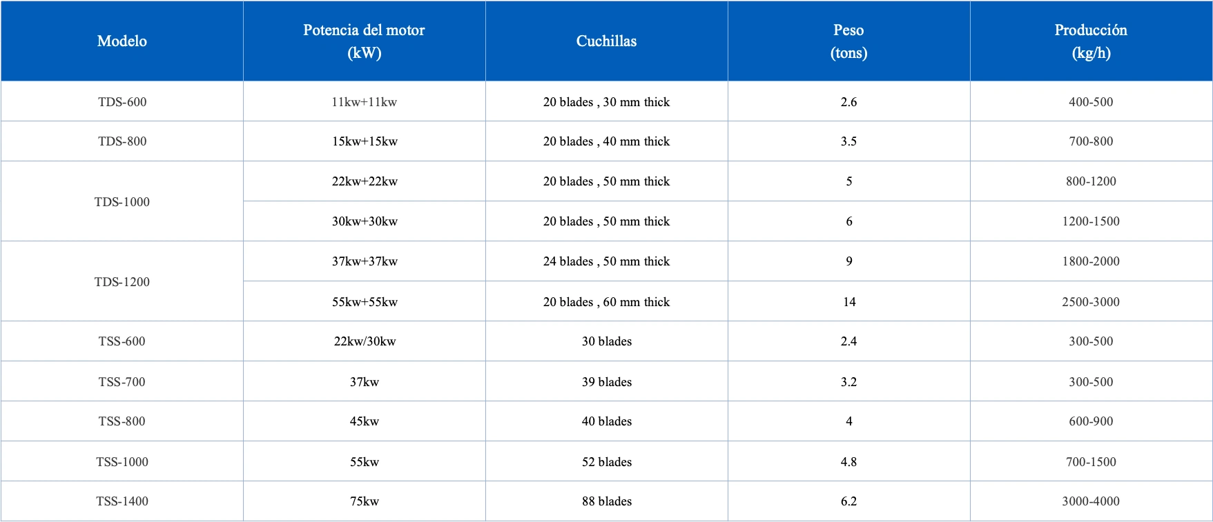Select the 3000-4000 production cell
This screenshot has width=1213, height=522.
pos(1091,501)
